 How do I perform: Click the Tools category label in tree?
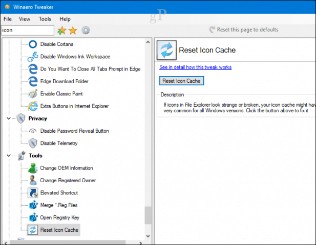tap(35, 156)
